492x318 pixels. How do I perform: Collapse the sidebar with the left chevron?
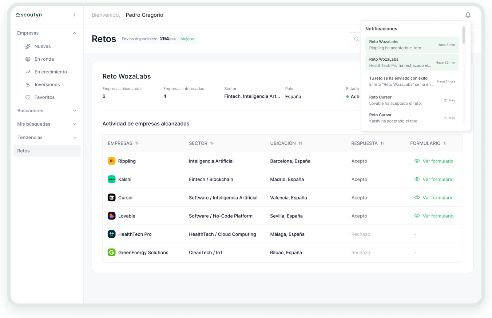[x=74, y=15]
